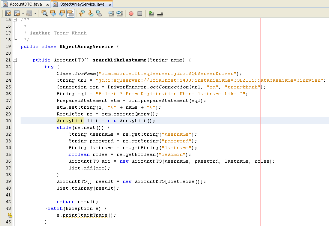329x226 pixels.
Task: Click the @author tag in the comment
Action: (x=40, y=33)
